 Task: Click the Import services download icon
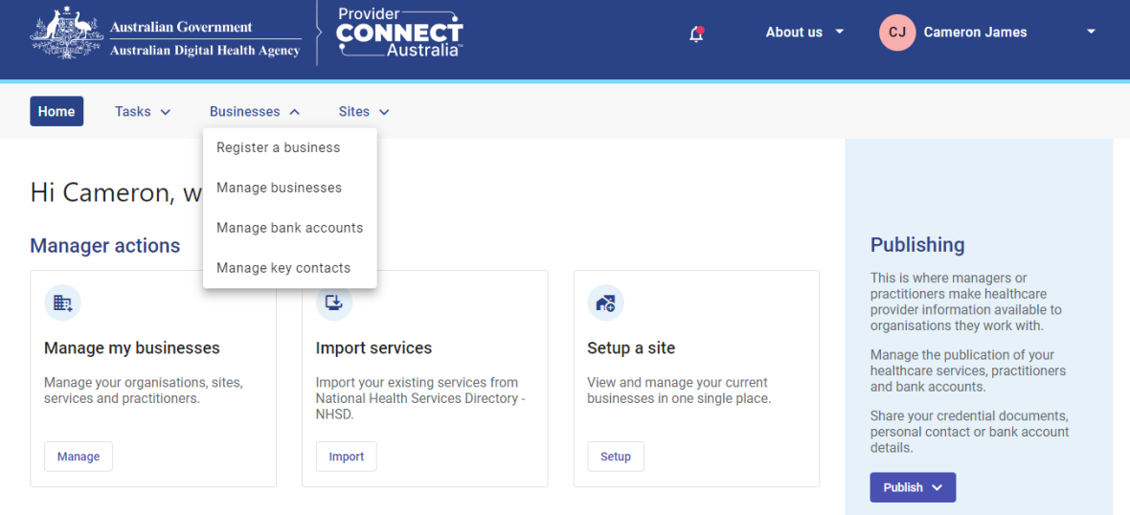click(334, 303)
